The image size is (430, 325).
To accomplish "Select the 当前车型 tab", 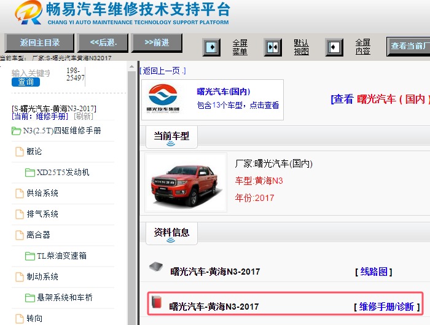I will 171,136.
